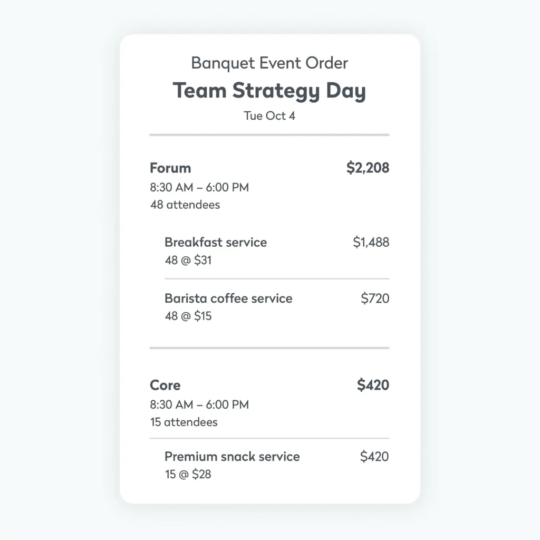Select Forum time 8:30 AM – 6:00 PM
This screenshot has height=540, width=540.
click(x=199, y=187)
